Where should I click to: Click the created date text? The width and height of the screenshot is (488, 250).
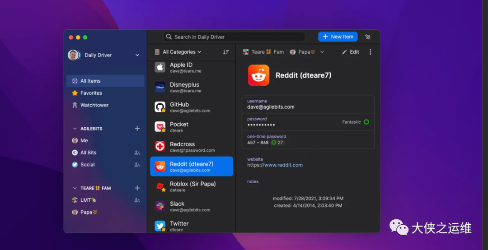[308, 205]
